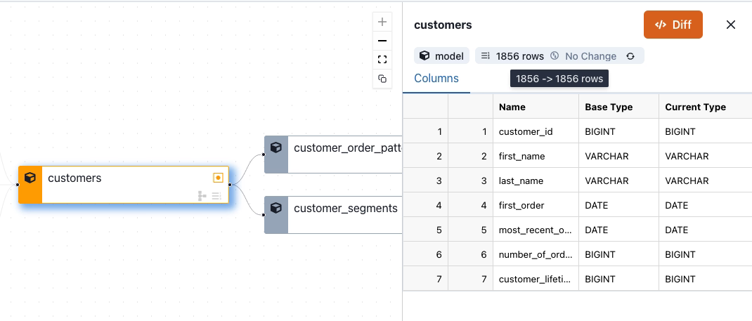Click the cube icon on customer_segments node
This screenshot has height=321, width=752.
(x=276, y=209)
